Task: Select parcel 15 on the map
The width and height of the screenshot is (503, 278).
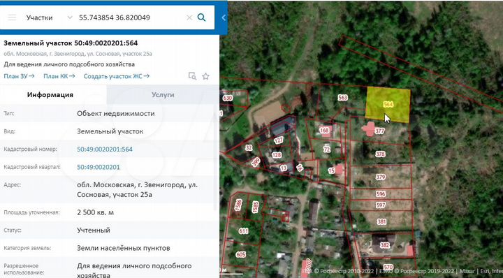Action: pos(331,171)
